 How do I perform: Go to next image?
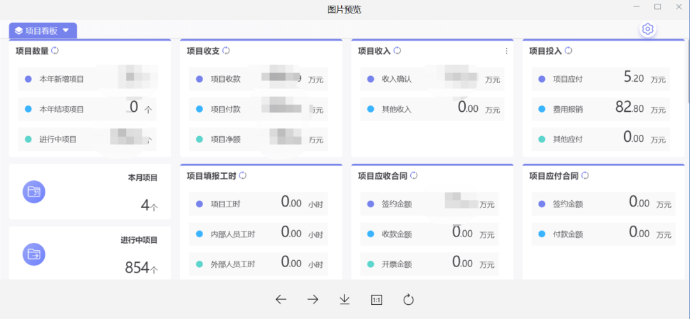[313, 299]
